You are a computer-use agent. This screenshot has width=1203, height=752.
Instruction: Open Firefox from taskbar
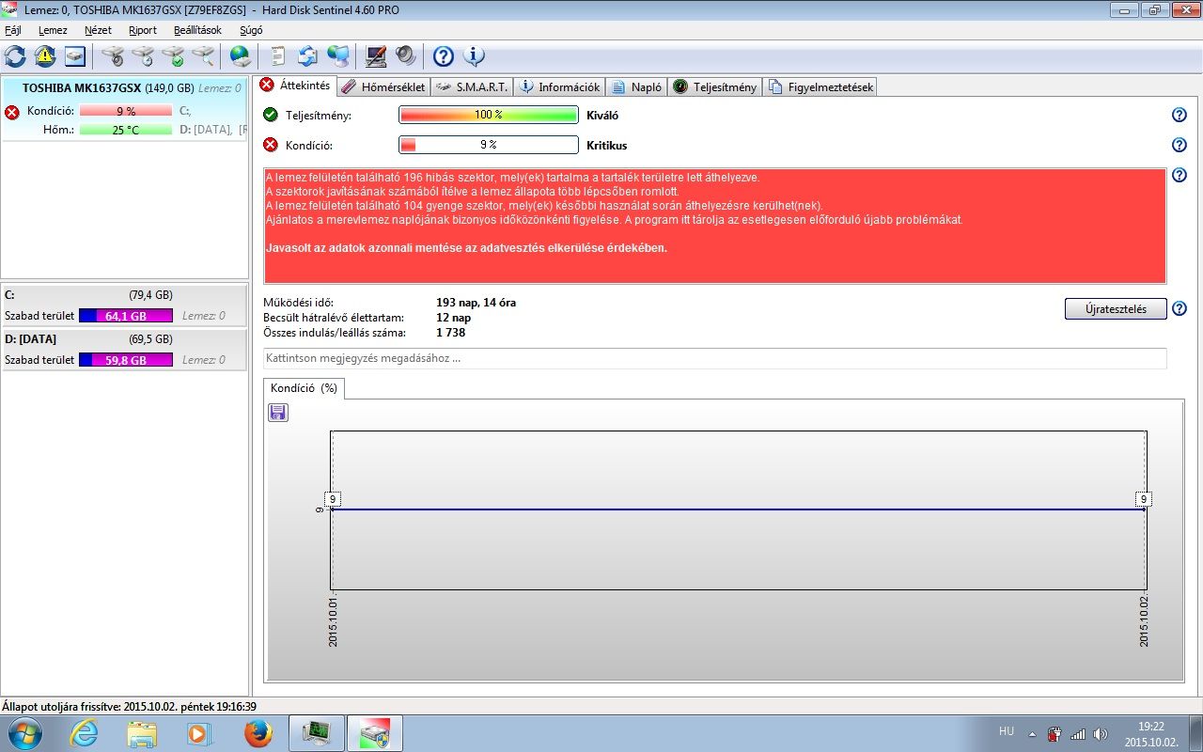click(x=258, y=733)
